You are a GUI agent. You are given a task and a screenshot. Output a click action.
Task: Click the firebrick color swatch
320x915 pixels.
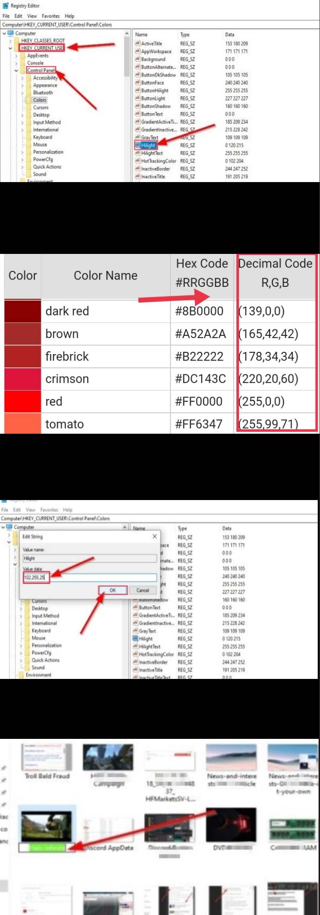[23, 356]
